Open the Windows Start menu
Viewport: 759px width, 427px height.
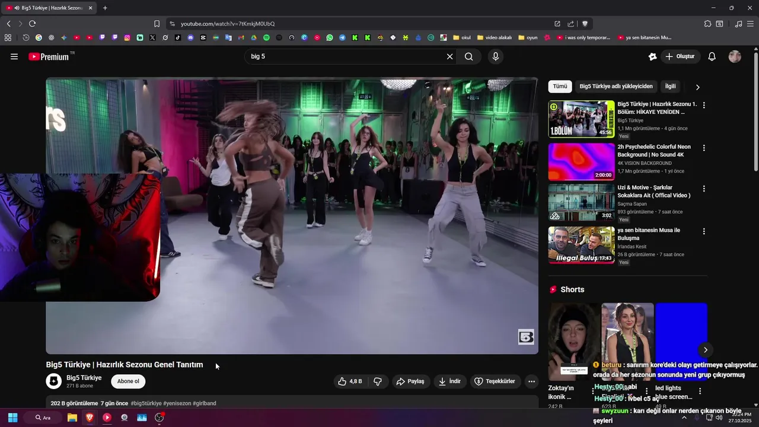coord(12,418)
